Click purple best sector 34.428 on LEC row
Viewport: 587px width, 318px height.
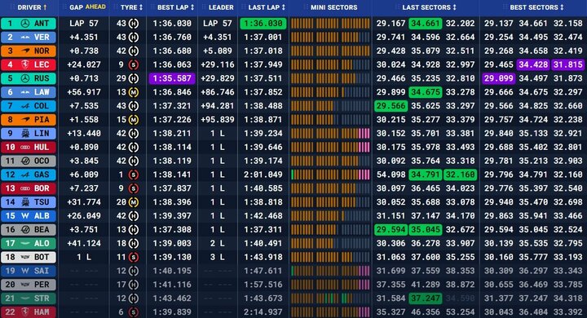pos(533,64)
